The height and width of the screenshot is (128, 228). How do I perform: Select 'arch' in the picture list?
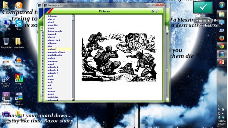[50, 82]
